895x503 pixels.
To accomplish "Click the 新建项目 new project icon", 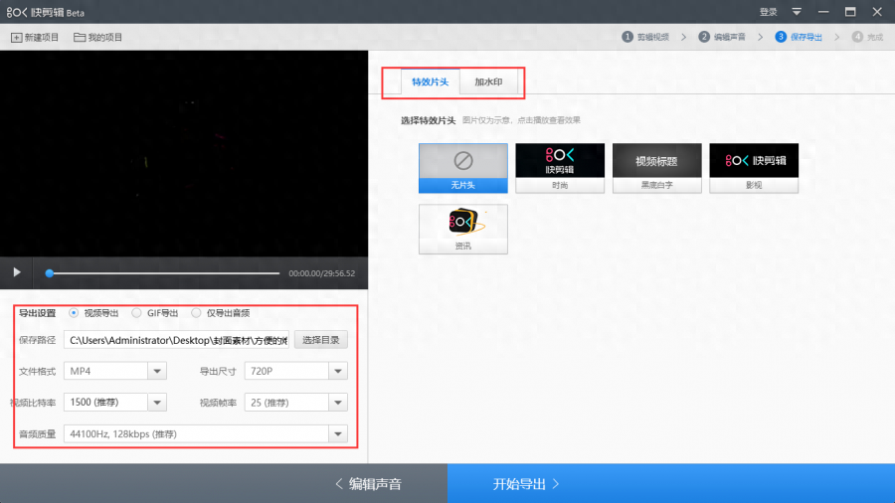I will point(17,38).
